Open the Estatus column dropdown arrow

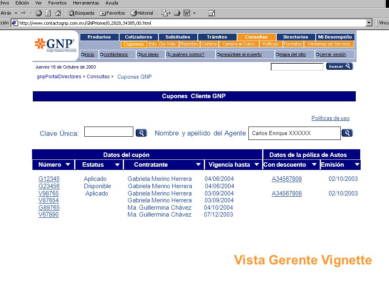point(117,164)
